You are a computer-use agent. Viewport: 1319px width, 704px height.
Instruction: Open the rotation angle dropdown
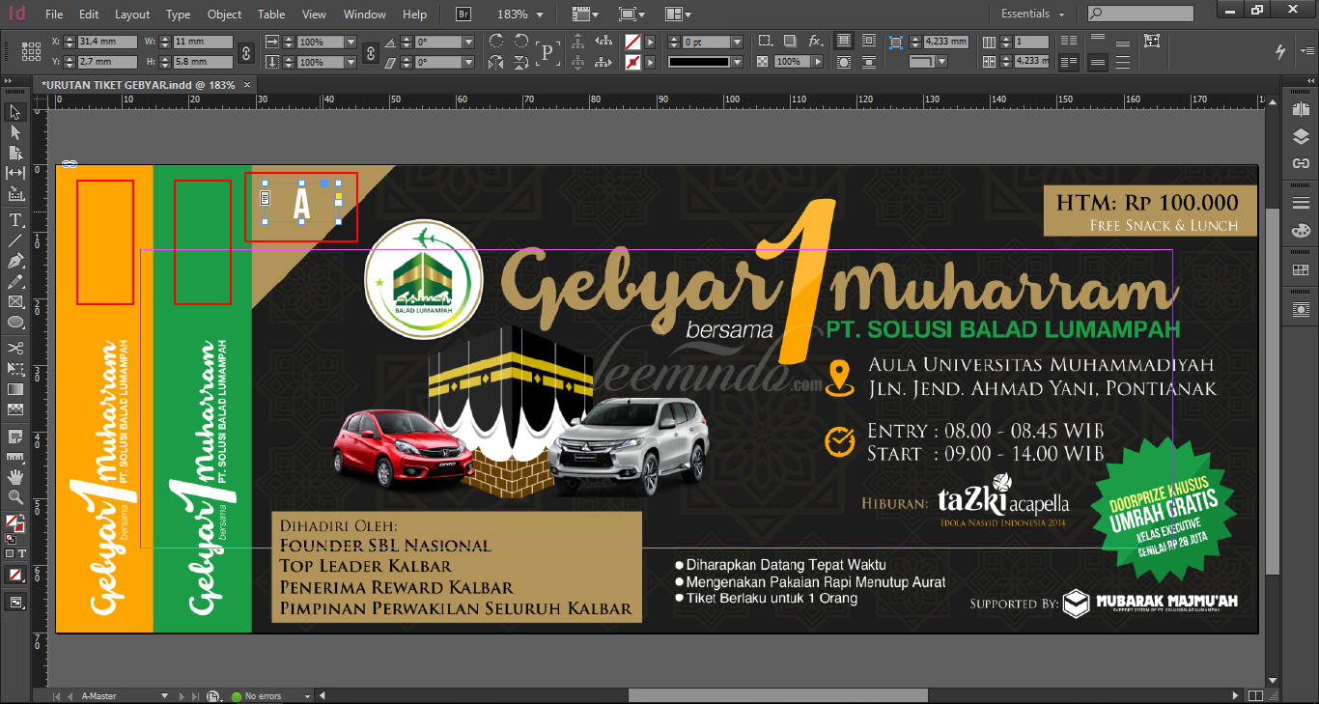click(x=468, y=42)
